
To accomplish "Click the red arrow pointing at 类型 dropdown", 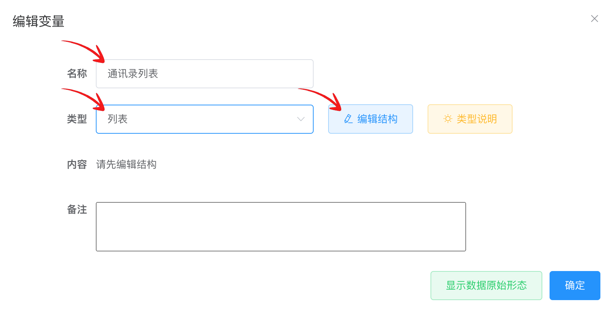I will tap(84, 99).
